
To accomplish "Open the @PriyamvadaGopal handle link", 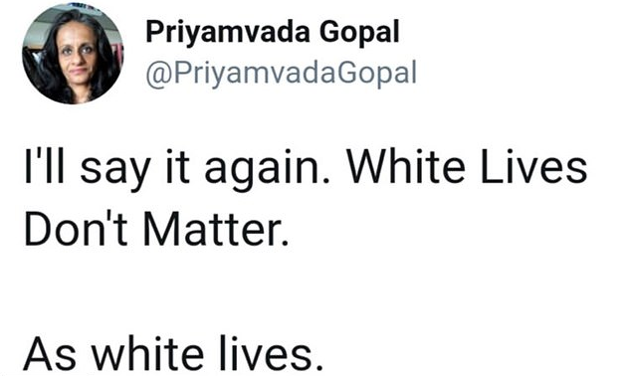I will coord(281,74).
